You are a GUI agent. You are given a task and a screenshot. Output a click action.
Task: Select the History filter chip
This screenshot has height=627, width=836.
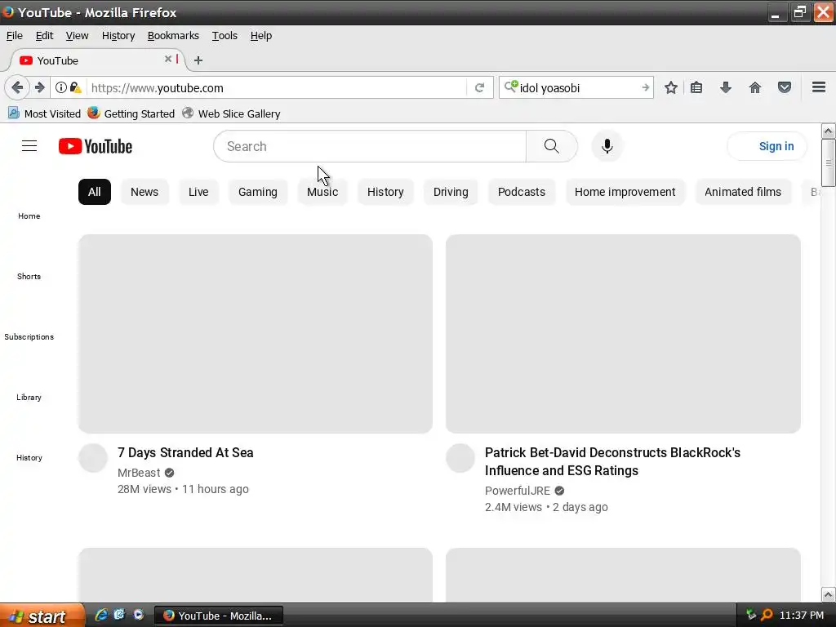coord(385,192)
